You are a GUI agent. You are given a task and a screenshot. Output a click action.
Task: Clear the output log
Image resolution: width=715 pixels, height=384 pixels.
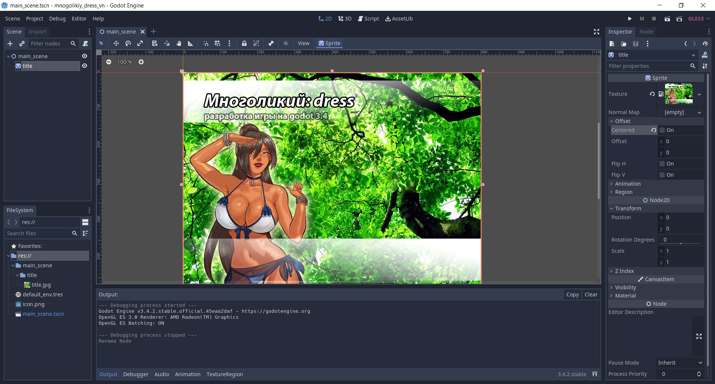click(x=591, y=295)
